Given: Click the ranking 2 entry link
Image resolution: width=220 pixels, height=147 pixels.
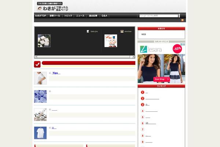Looking at the screenshot, I should coord(152,99).
